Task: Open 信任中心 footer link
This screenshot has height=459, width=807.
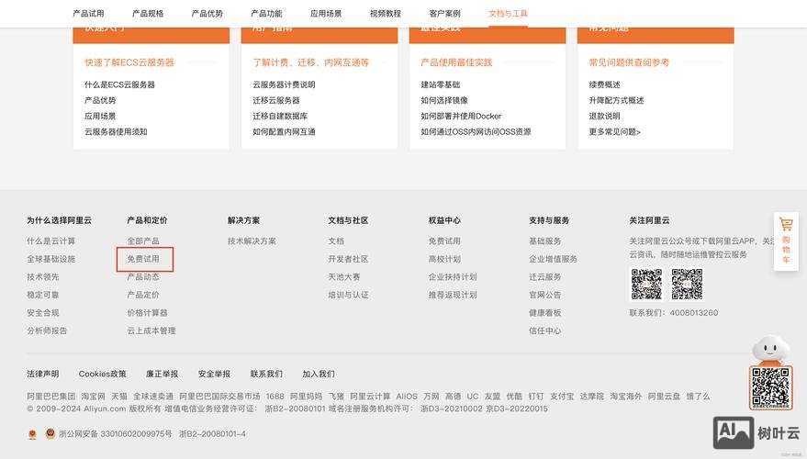Action: pyautogui.click(x=544, y=330)
